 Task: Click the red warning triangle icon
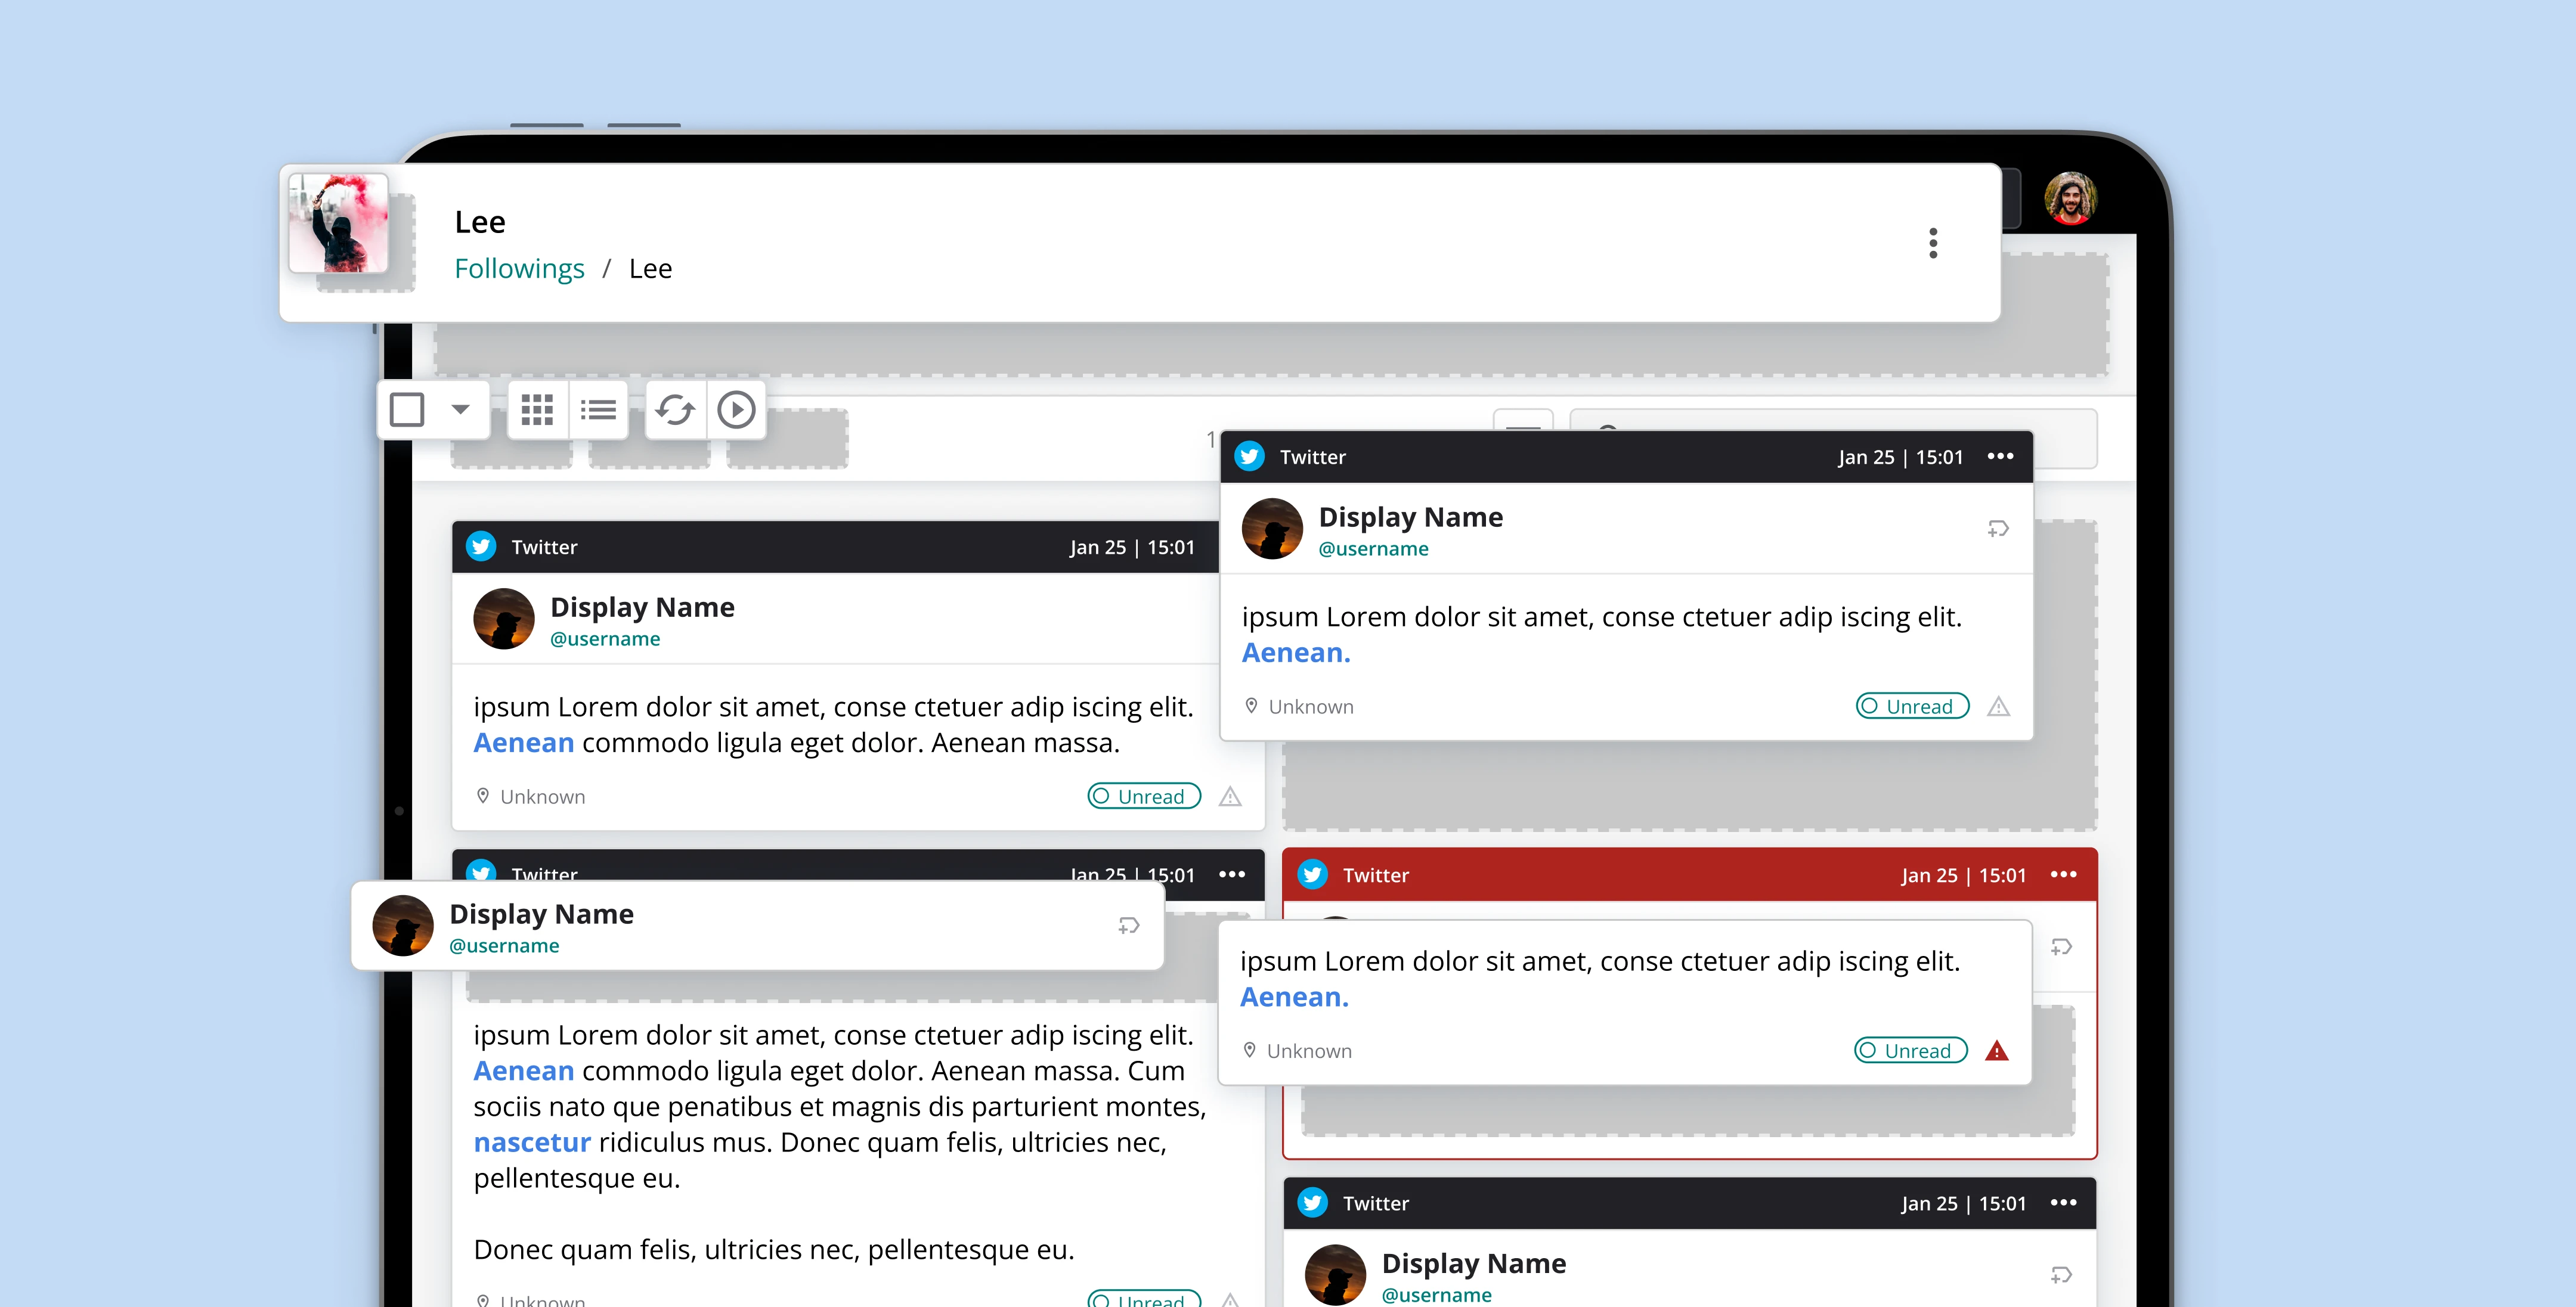pyautogui.click(x=1996, y=1050)
